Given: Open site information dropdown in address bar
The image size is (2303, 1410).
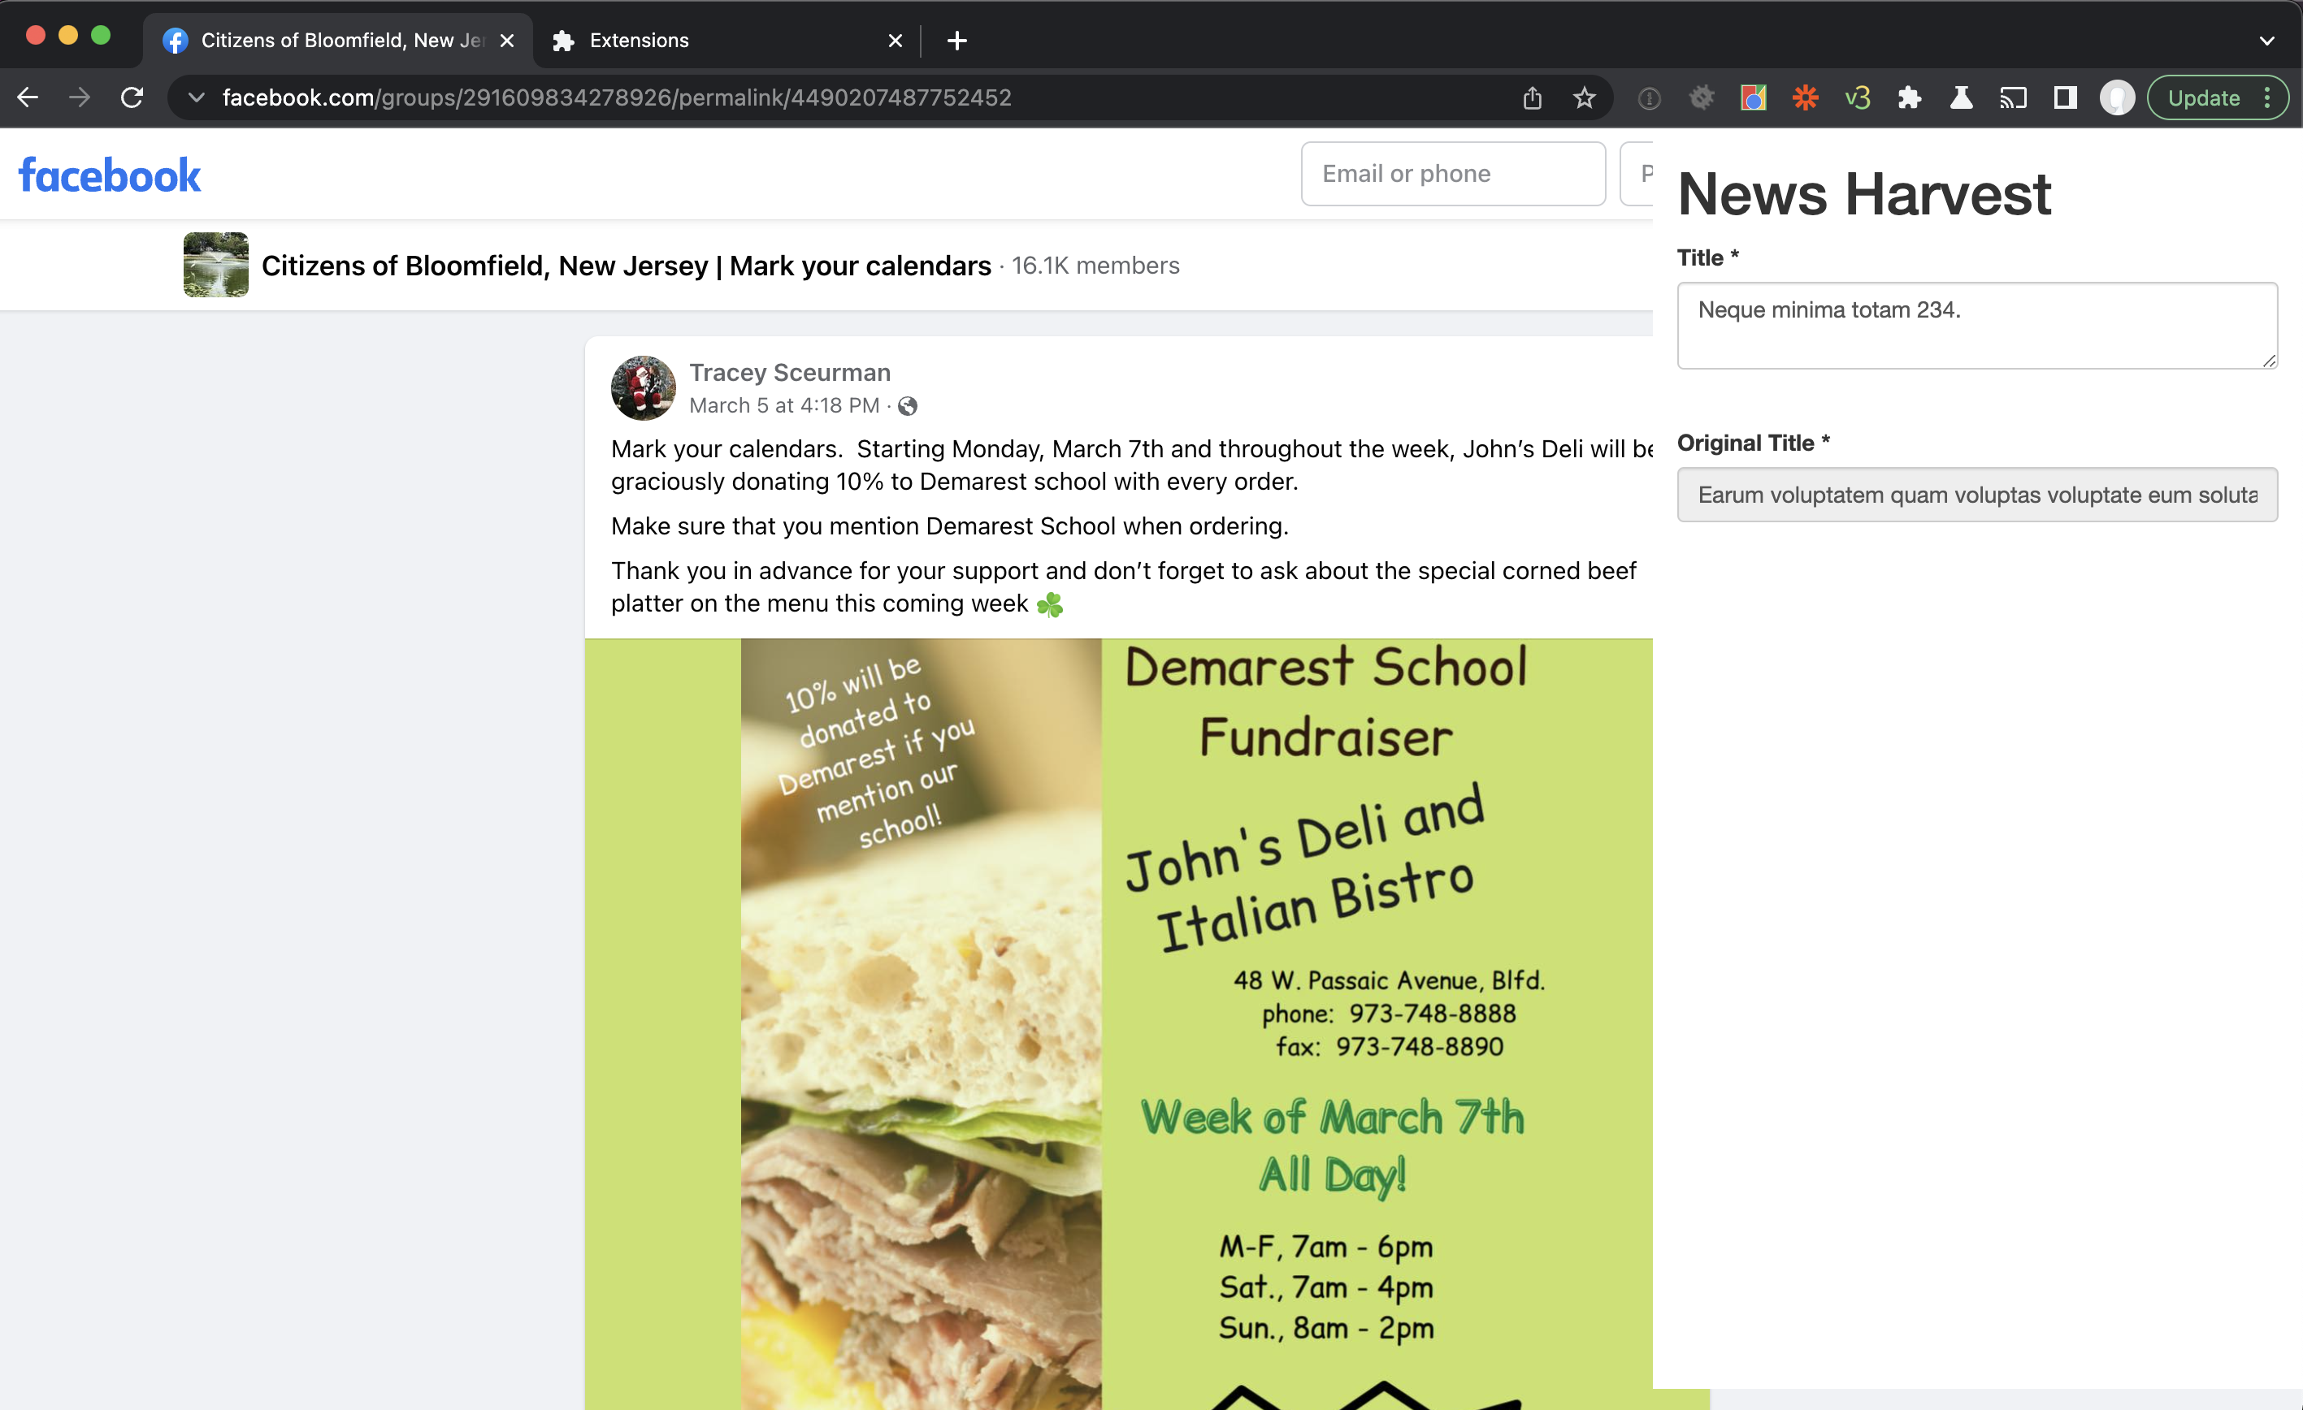Looking at the screenshot, I should point(195,98).
